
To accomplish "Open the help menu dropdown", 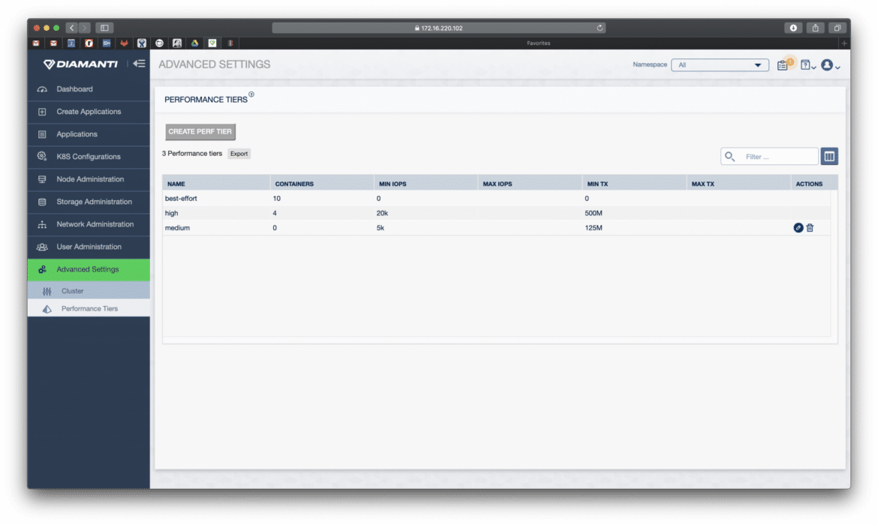I will [807, 65].
